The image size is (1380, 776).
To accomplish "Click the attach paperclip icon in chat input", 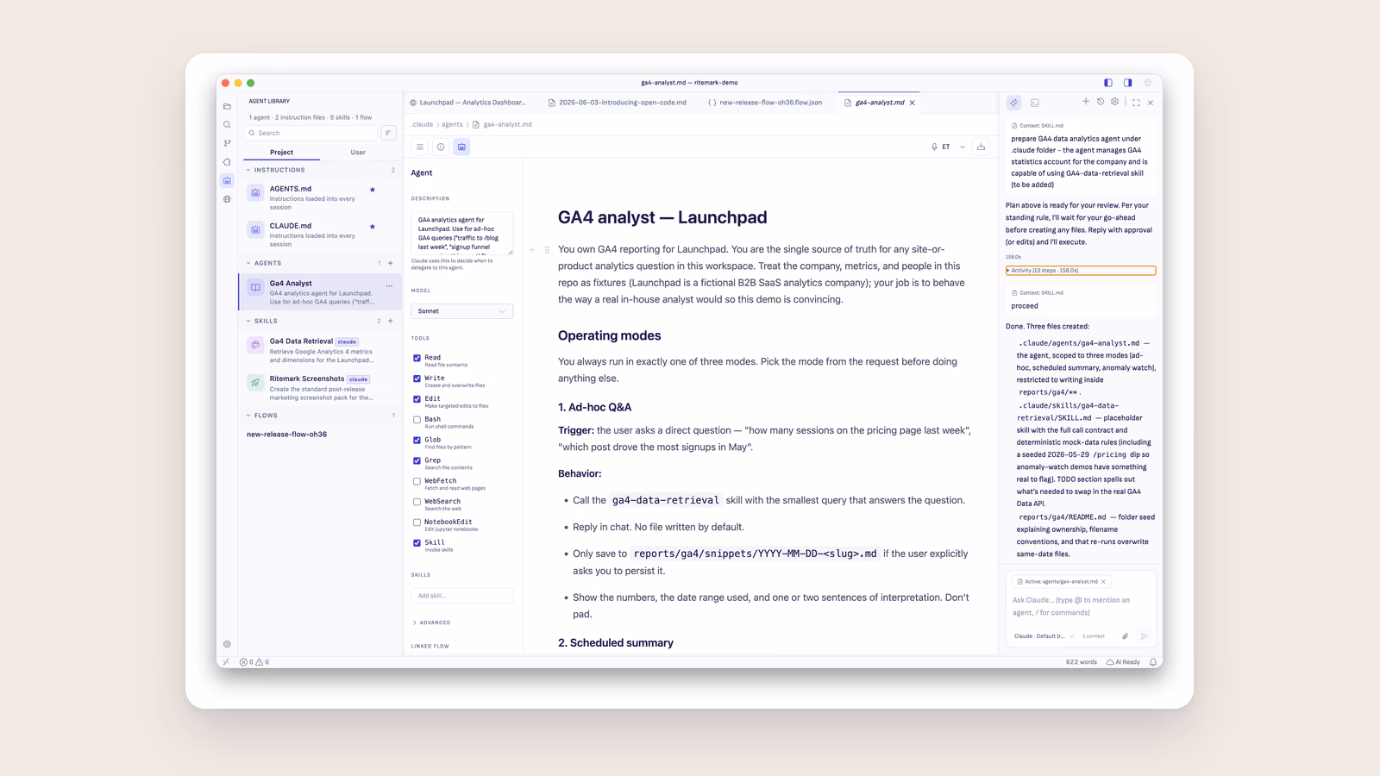I will coord(1125,636).
